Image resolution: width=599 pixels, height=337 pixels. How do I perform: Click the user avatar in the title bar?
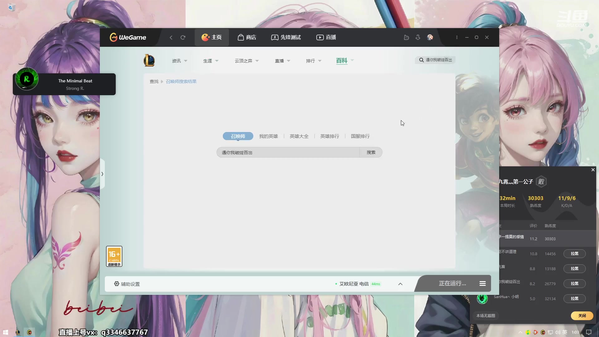(x=430, y=37)
